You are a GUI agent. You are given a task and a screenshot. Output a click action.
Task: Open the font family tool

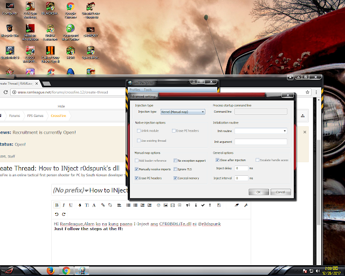coord(94,205)
